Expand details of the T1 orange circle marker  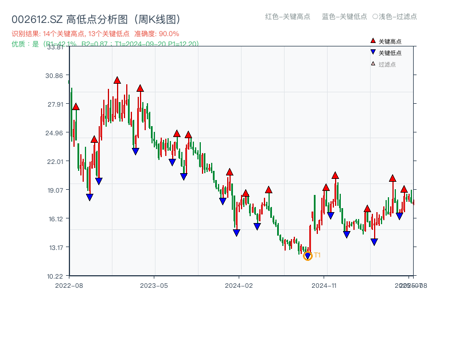[308, 256]
